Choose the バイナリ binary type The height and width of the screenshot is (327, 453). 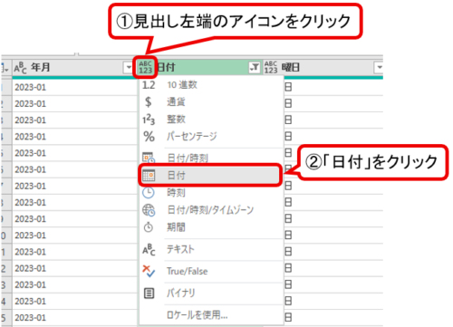(211, 293)
